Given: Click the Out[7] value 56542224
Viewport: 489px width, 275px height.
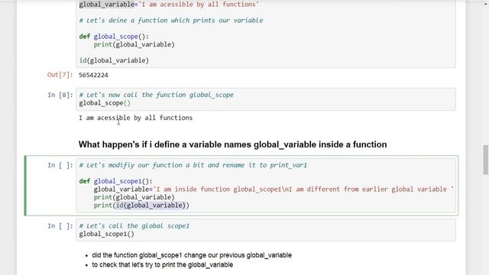Looking at the screenshot, I should [93, 75].
